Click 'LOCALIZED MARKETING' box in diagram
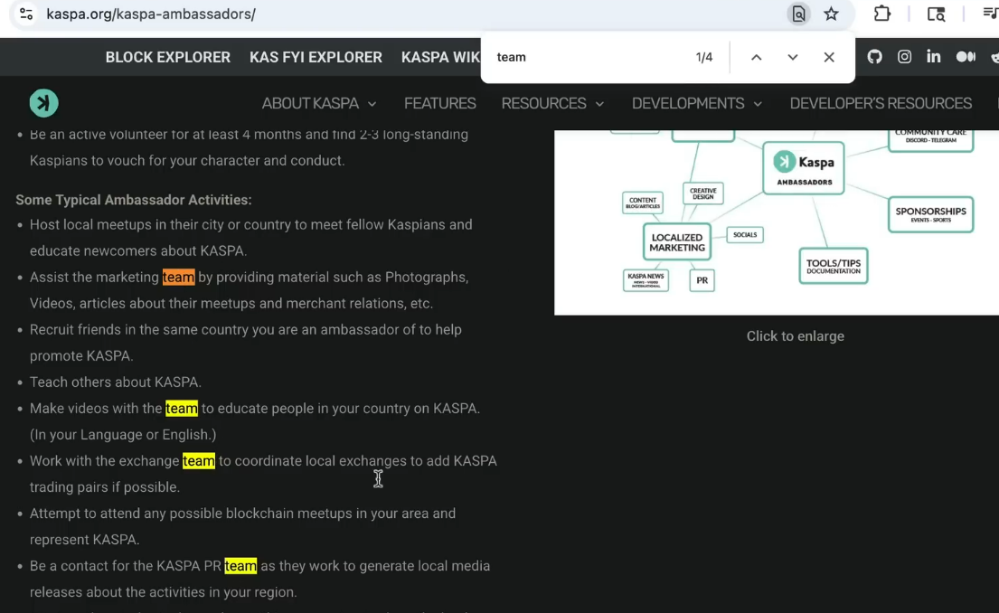999x613 pixels. click(x=676, y=242)
